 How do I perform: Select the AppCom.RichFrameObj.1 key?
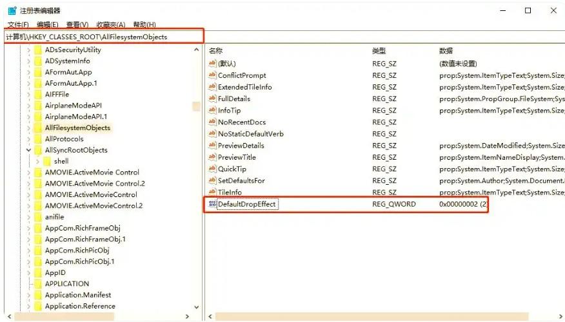(x=85, y=240)
